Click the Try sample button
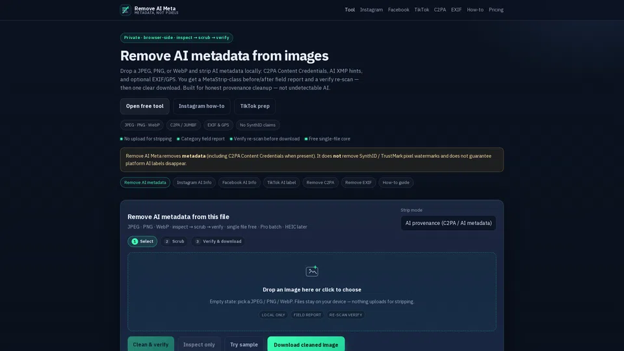The height and width of the screenshot is (351, 624). point(244,344)
